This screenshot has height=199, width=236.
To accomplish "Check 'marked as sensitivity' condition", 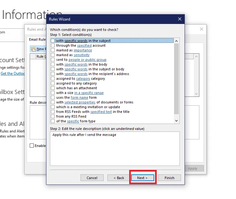I will pyautogui.click(x=53, y=55).
